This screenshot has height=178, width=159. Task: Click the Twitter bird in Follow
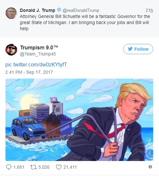[x=130, y=49]
